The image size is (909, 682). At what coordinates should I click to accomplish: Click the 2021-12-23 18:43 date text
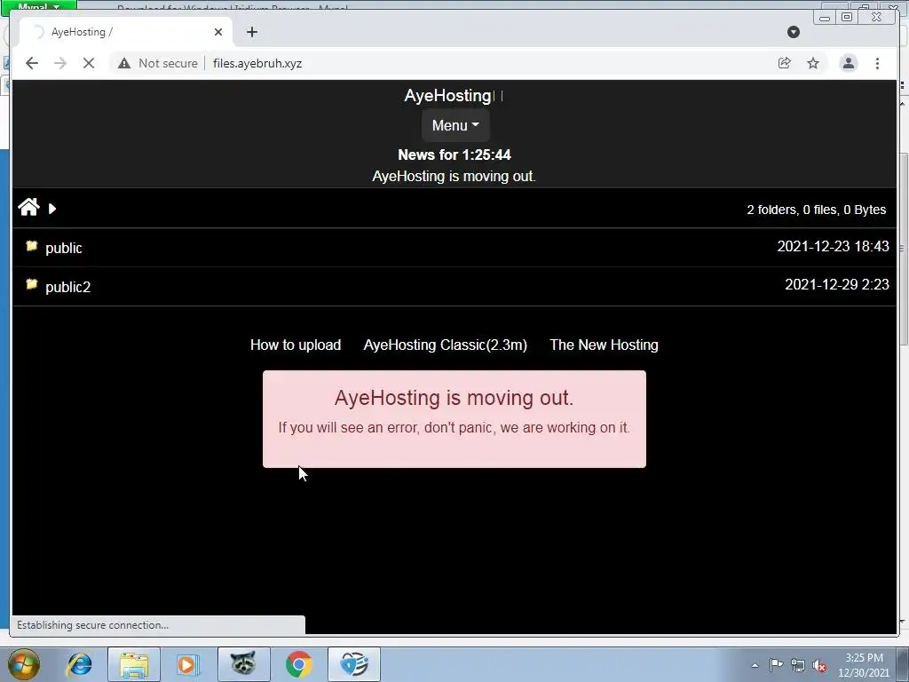point(833,247)
